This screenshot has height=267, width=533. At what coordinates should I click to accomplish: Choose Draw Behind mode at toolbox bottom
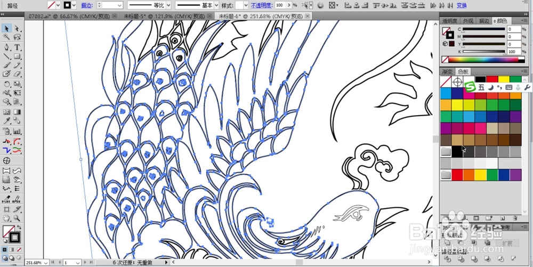12,258
